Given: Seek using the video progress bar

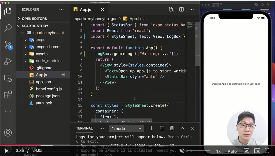Looking at the screenshot, I should click(x=137, y=145).
